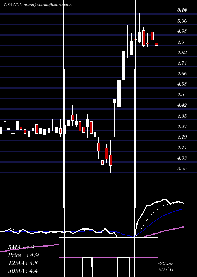Click the 4.58 price axis label
This screenshot has width=197, height=277.
pos(182,84)
